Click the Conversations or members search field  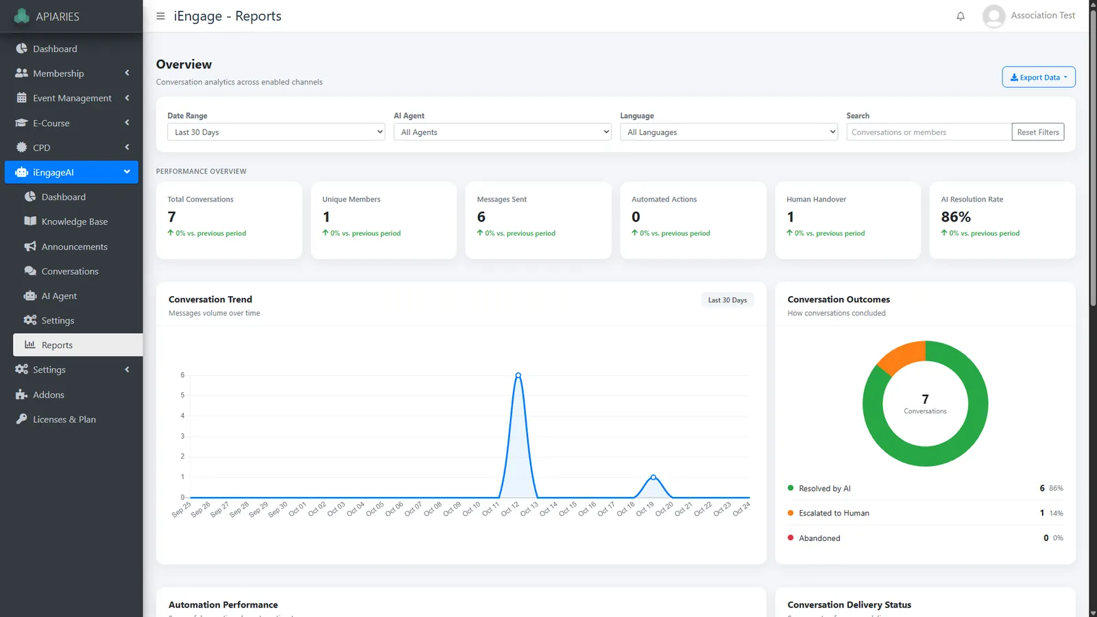929,132
